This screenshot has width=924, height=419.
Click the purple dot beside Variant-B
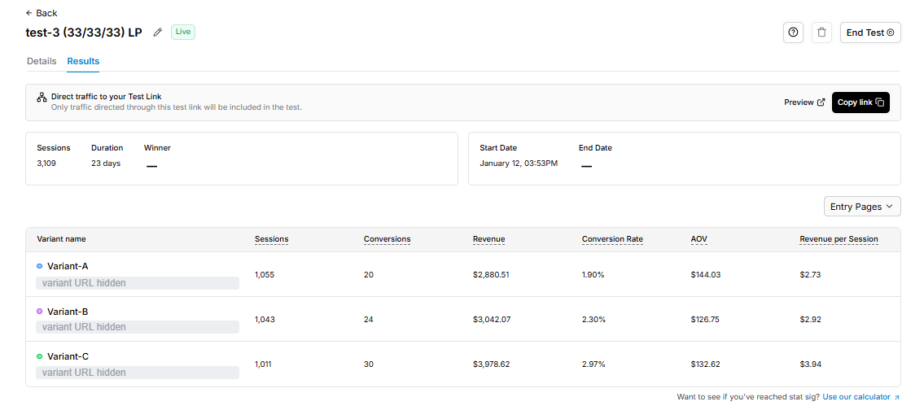click(x=39, y=311)
